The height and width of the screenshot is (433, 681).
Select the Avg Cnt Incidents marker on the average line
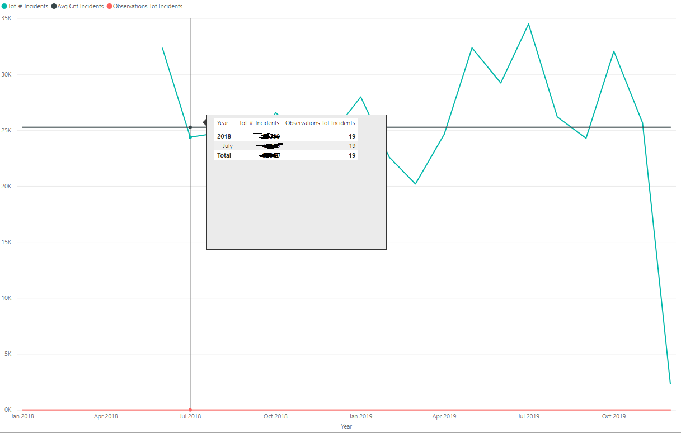tap(190, 127)
